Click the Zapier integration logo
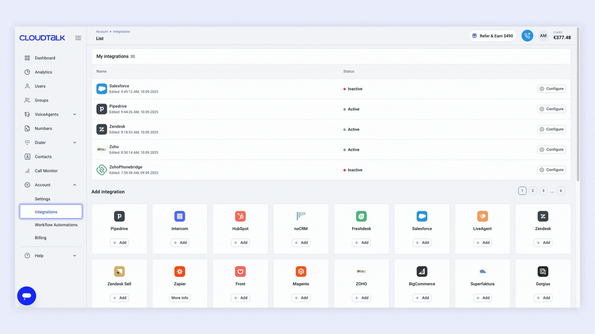This screenshot has height=334, width=595. pyautogui.click(x=180, y=272)
